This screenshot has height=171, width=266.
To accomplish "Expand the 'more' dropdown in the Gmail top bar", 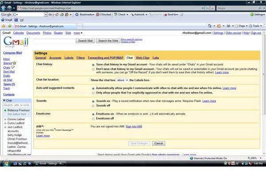I will (x=78, y=33).
